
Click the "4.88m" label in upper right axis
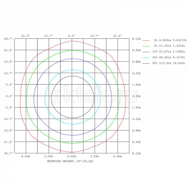(x=136, y=62)
